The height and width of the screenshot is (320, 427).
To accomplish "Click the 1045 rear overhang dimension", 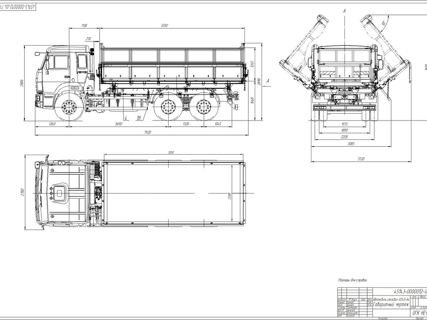I will 218,124.
